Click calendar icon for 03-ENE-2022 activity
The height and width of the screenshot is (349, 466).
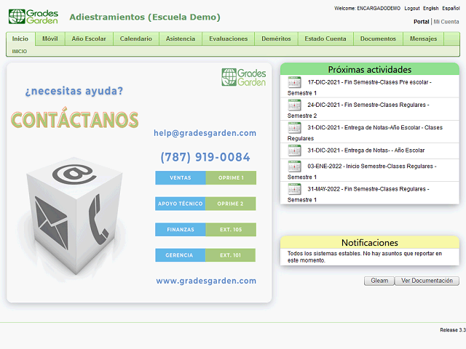pos(294,167)
